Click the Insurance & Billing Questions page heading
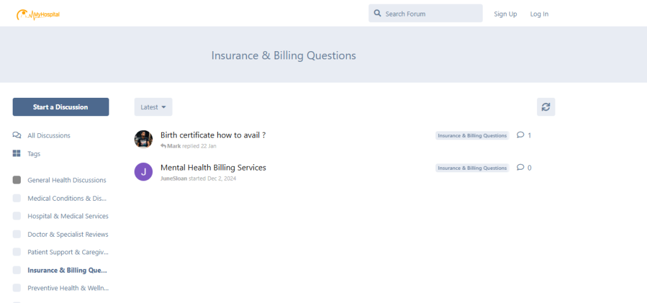Image resolution: width=647 pixels, height=303 pixels. tap(284, 56)
